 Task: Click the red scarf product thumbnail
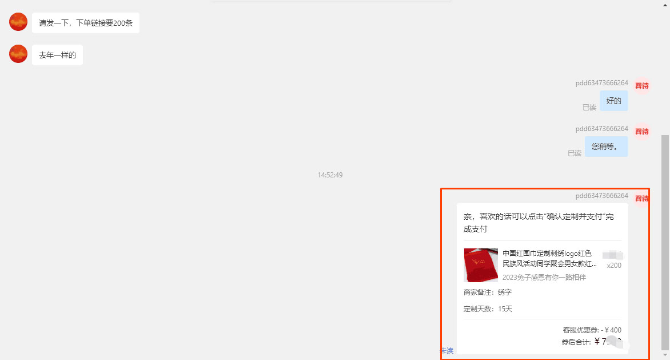[x=481, y=265]
